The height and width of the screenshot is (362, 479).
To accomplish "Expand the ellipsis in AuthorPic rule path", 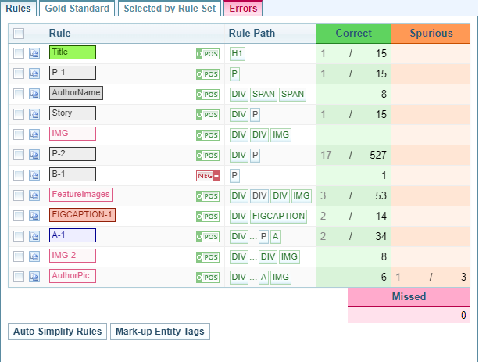I will [253, 277].
